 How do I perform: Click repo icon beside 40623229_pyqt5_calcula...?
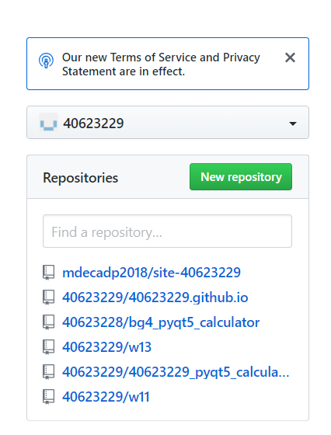point(48,372)
